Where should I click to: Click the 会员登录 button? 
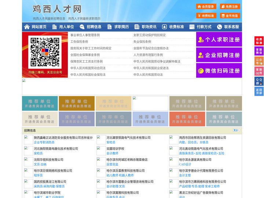[206, 7]
